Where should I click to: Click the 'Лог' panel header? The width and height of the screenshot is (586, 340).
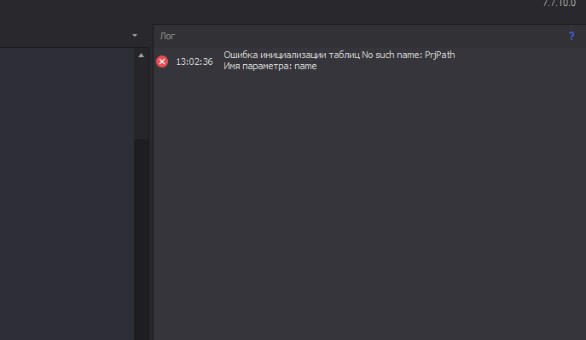coord(167,36)
